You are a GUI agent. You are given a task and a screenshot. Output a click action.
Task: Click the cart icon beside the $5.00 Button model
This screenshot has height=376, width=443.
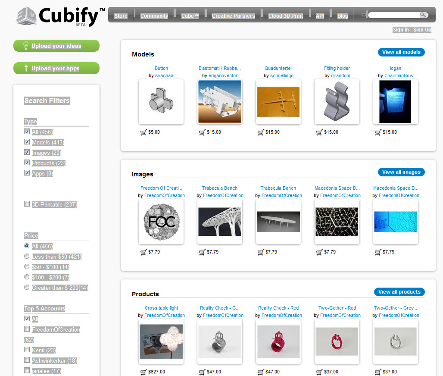tap(143, 132)
